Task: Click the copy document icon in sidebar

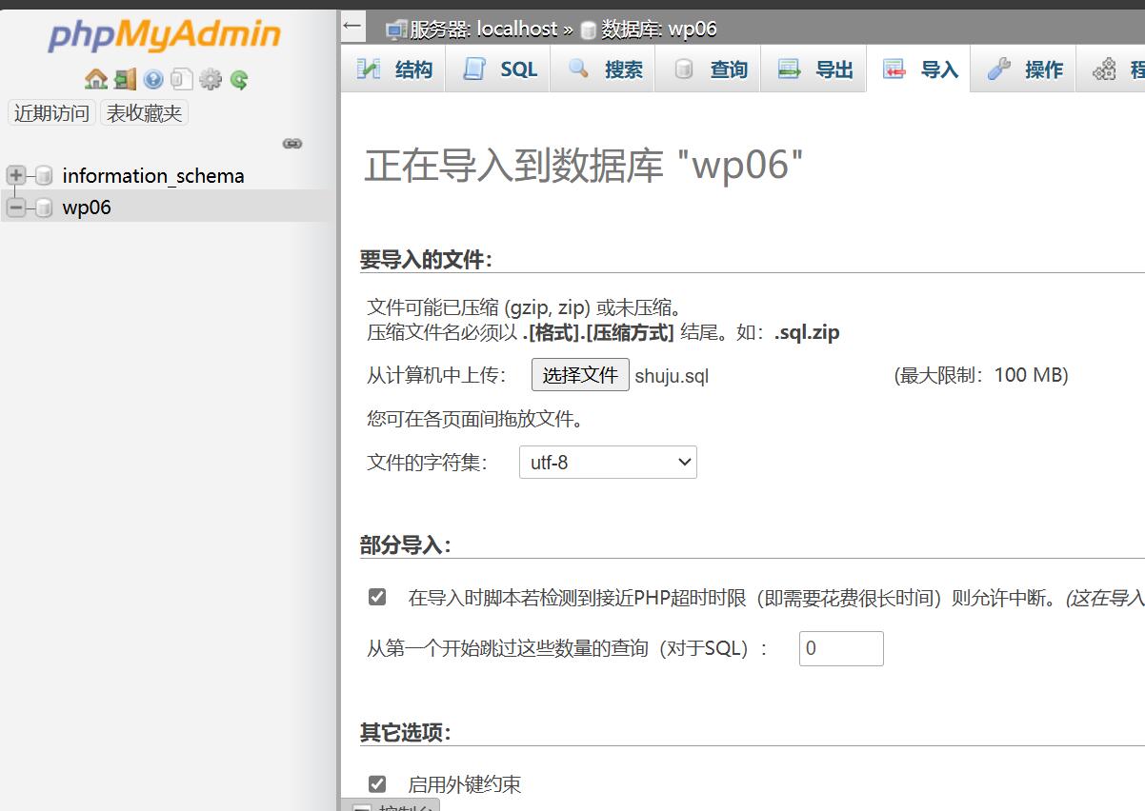Action: point(182,80)
